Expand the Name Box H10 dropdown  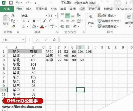[23, 39]
